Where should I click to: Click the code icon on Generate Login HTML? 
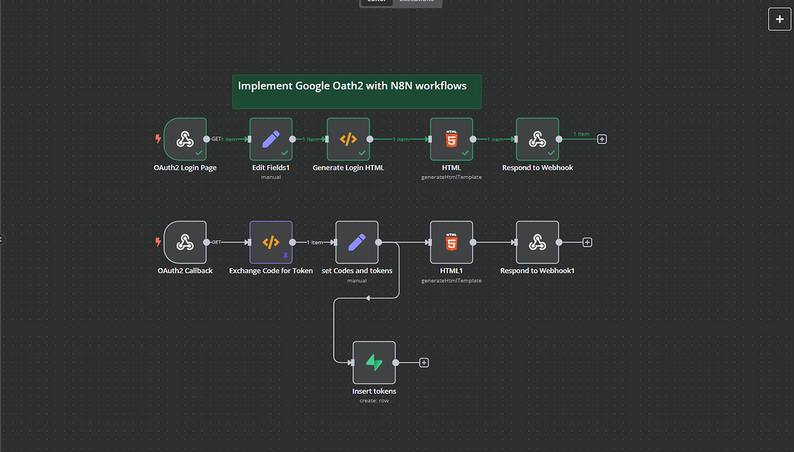(x=347, y=140)
